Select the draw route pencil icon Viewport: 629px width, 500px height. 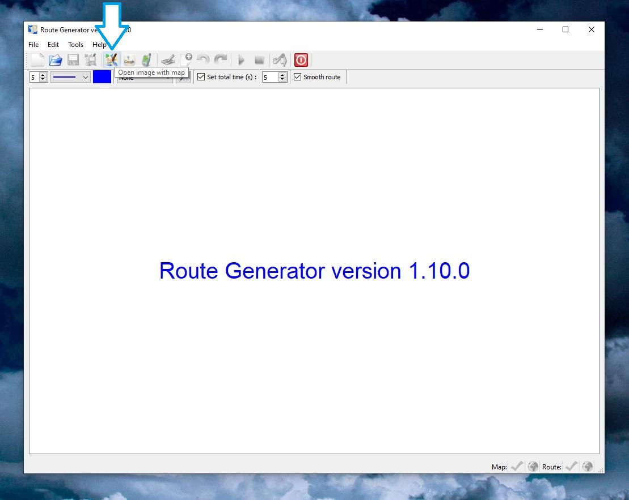tap(168, 60)
